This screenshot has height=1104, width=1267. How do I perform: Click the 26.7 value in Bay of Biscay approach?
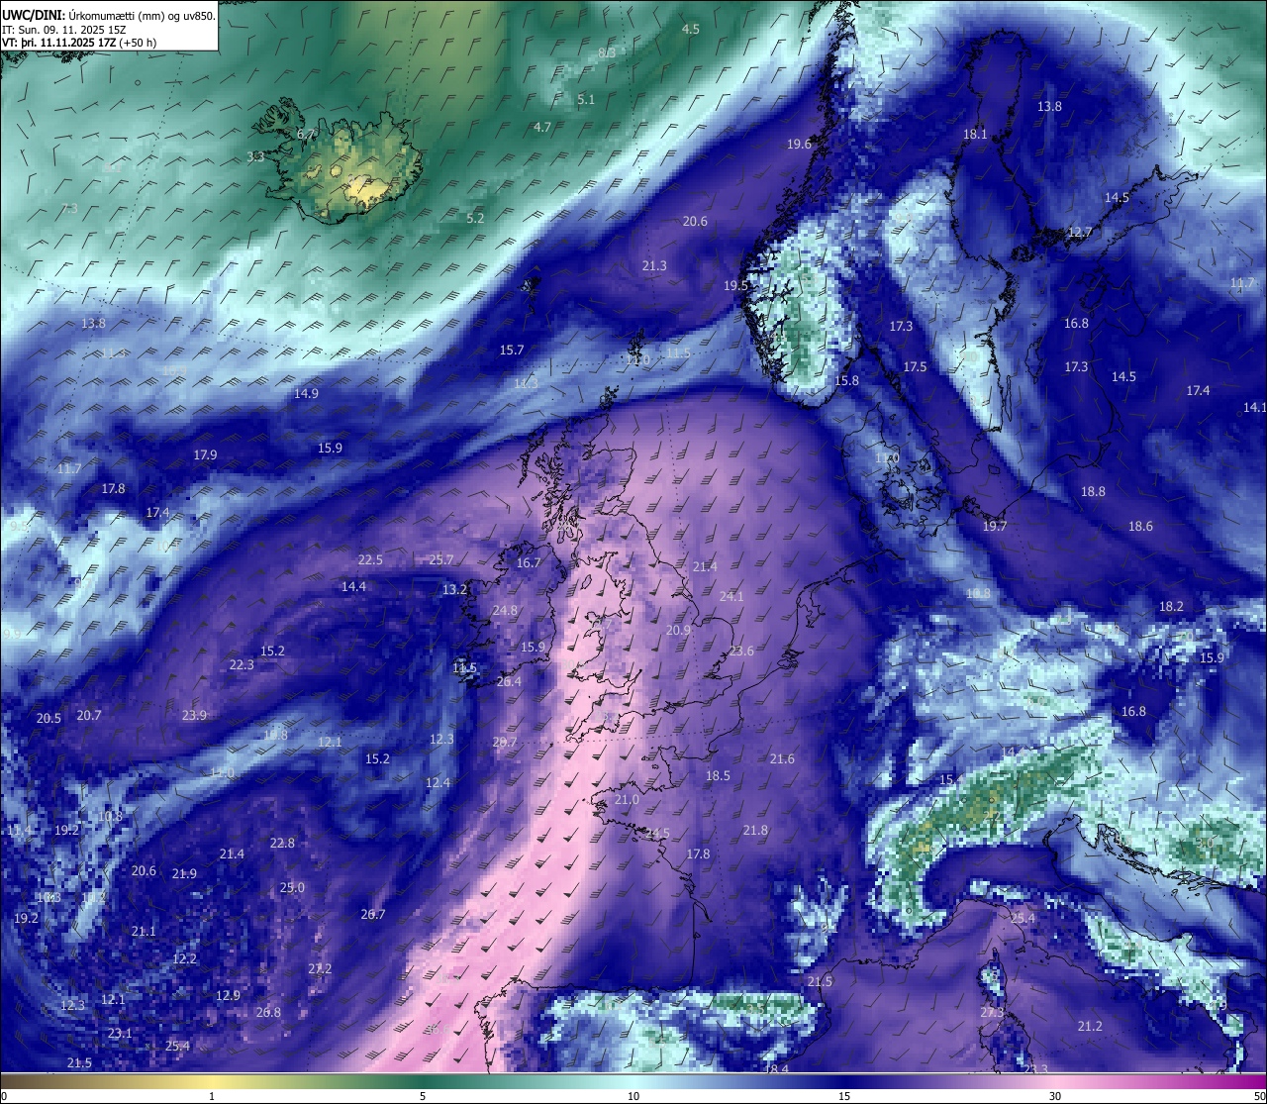point(372,915)
